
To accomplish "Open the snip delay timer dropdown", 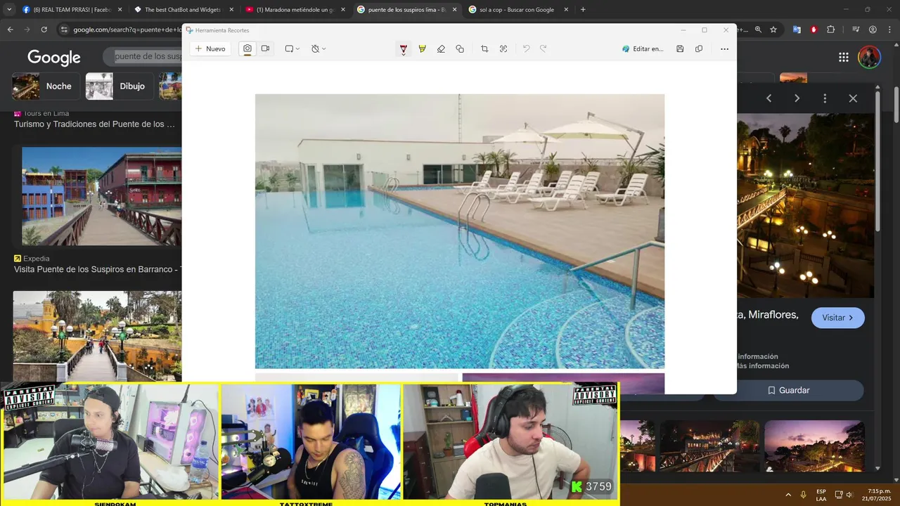I will tap(319, 48).
